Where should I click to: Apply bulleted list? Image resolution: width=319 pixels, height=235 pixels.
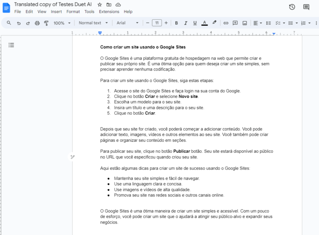pyautogui.click(x=291, y=23)
